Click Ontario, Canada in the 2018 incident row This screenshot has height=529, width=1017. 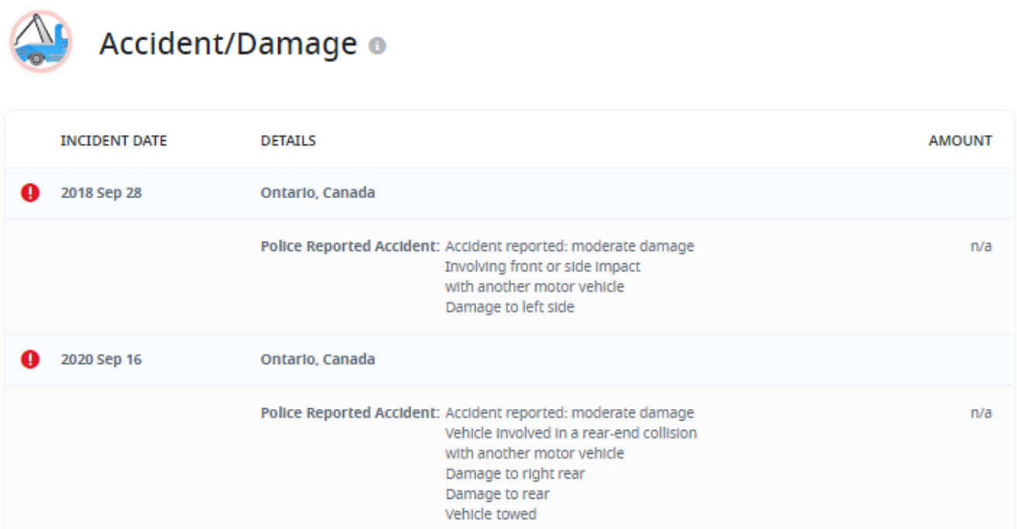pyautogui.click(x=318, y=193)
